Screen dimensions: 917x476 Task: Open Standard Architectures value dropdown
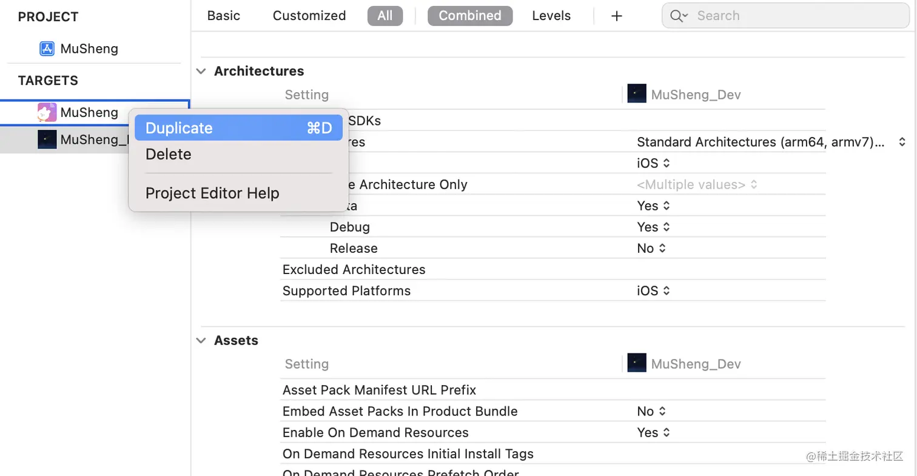(771, 142)
